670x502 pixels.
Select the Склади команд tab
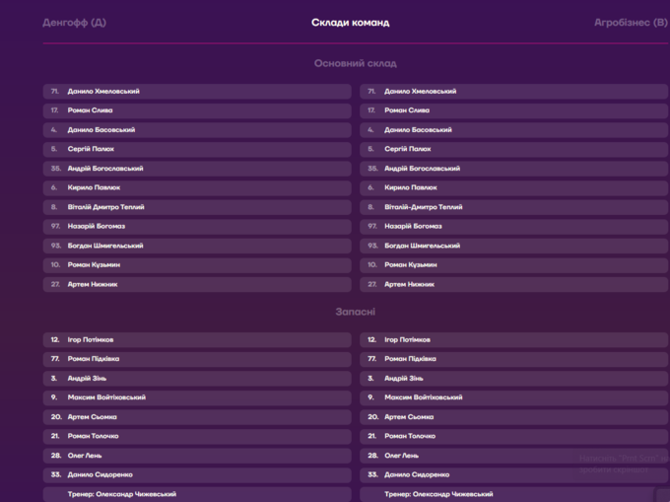tap(350, 23)
